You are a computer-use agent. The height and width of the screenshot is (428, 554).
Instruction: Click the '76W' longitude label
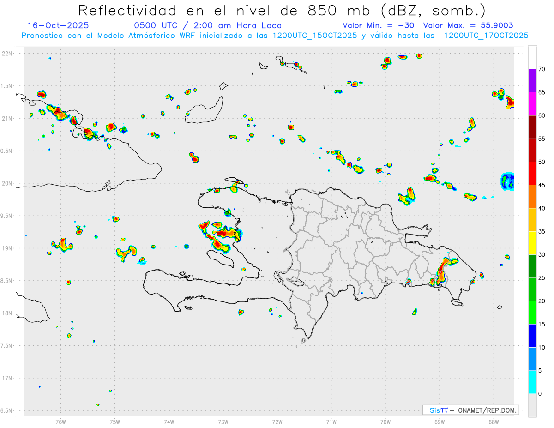pyautogui.click(x=60, y=422)
